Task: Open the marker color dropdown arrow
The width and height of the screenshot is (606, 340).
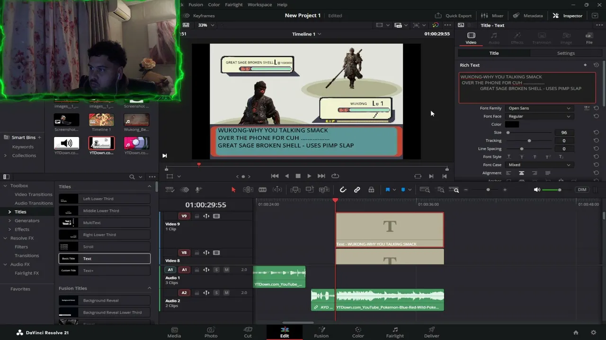Action: 410,190
